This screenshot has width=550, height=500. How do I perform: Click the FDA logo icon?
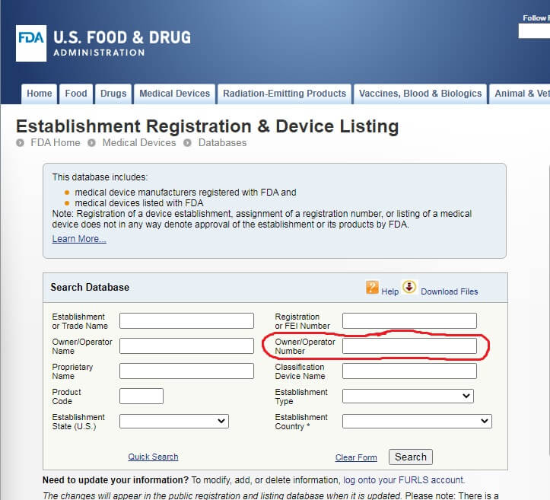(x=30, y=43)
